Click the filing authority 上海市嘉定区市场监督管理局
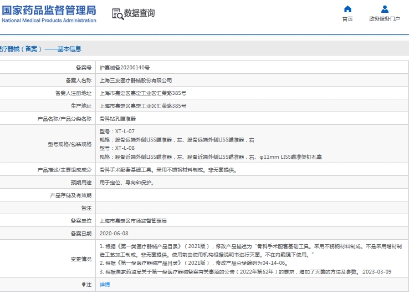This screenshot has height=293, width=409. (x=133, y=221)
